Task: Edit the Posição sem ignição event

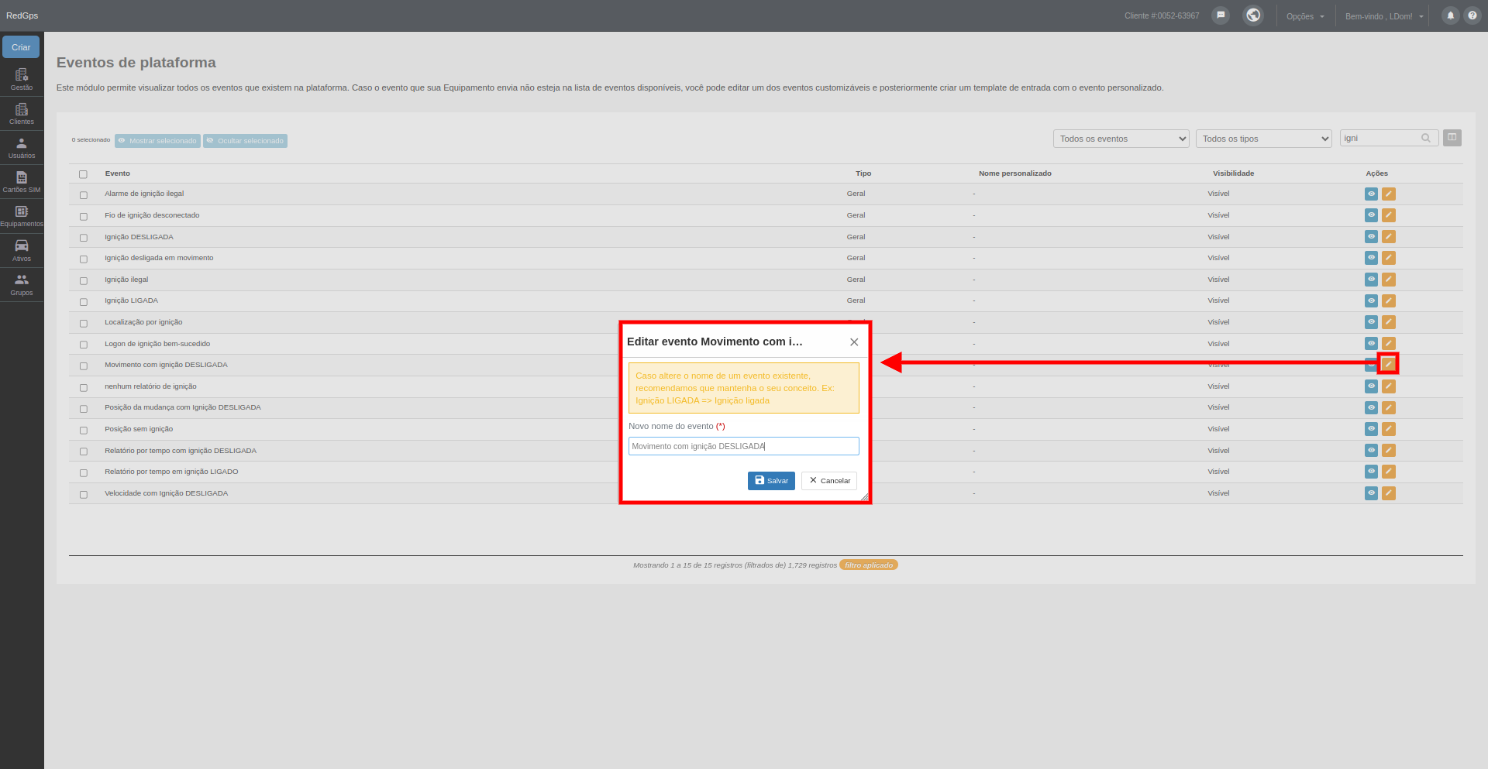Action: 1389,429
